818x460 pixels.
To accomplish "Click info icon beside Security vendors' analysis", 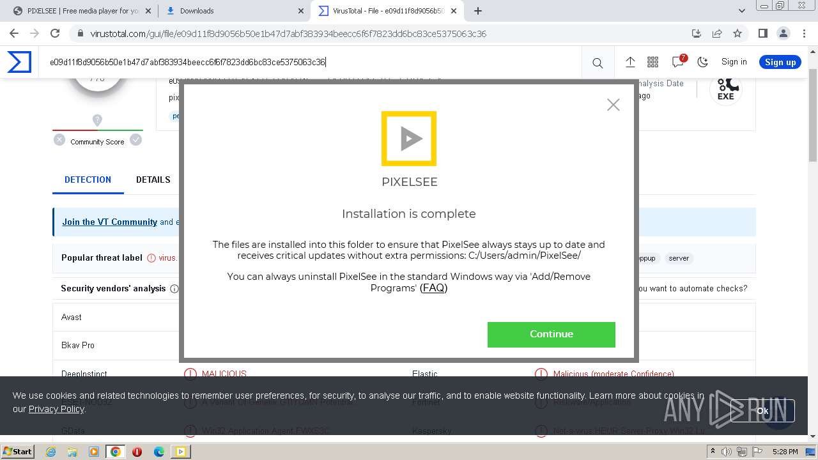I will tap(174, 289).
